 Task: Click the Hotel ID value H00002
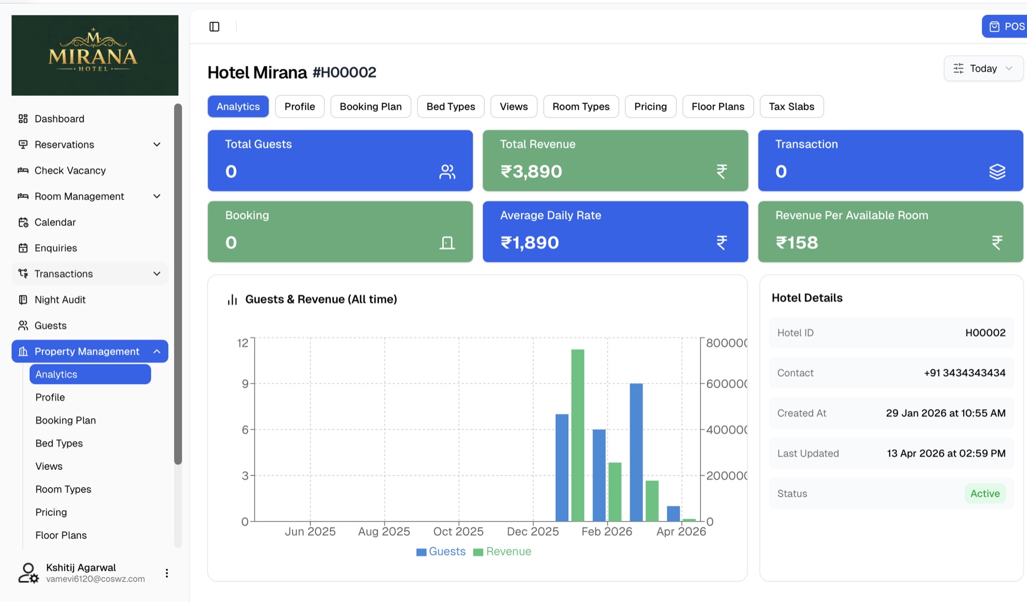[985, 333]
